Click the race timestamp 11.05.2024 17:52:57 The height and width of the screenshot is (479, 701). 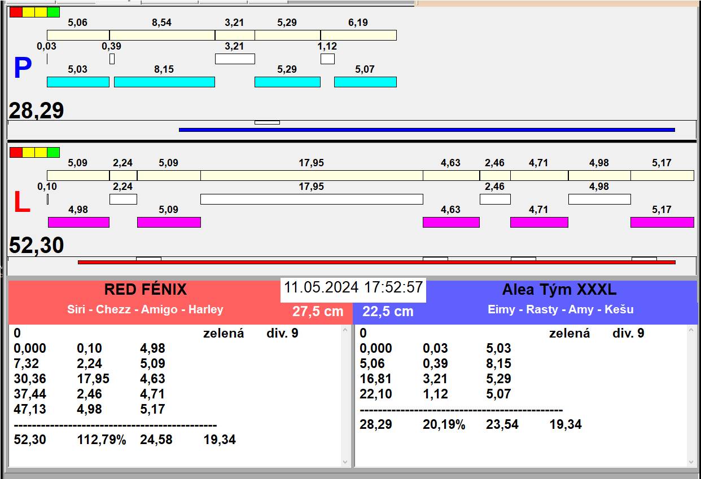click(353, 287)
